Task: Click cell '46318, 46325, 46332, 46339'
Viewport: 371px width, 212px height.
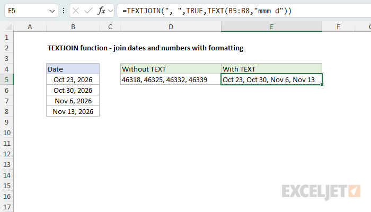Action: pos(171,79)
